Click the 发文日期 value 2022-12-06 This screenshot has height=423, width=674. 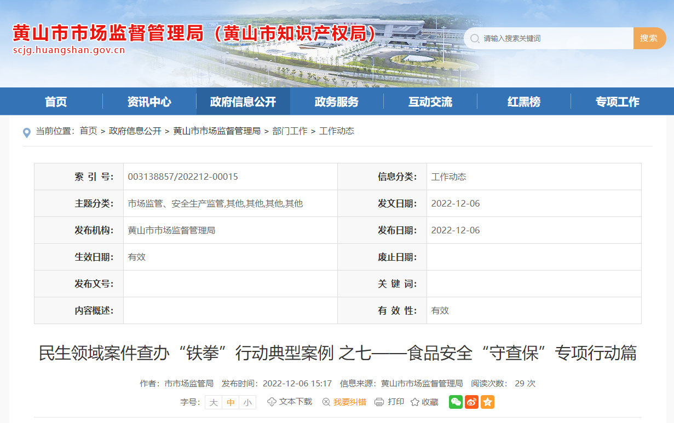coord(456,204)
